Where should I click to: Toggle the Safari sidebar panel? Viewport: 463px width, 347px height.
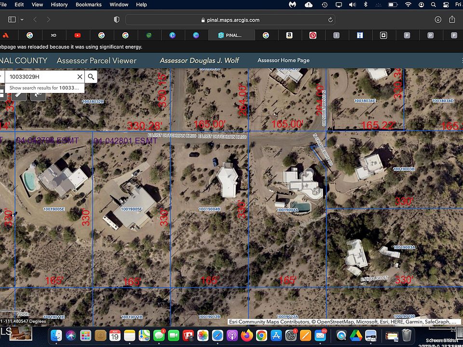click(x=12, y=20)
